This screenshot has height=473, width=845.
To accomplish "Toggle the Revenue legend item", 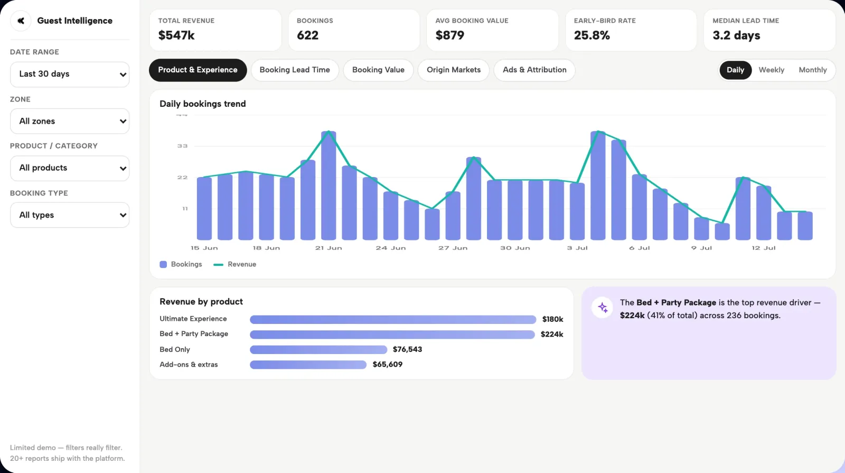I will (x=235, y=264).
